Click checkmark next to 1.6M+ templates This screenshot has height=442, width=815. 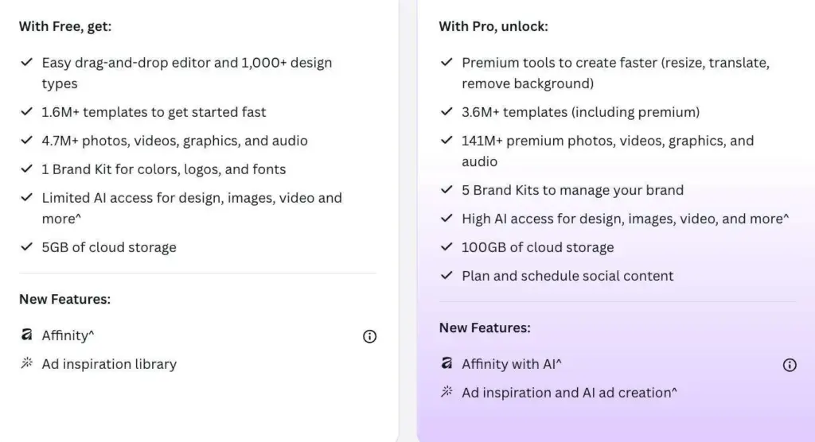[26, 111]
